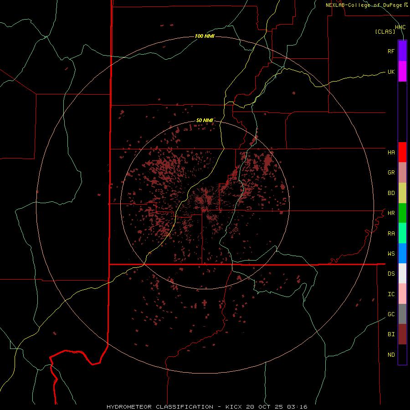Click the 'BD' legend label
This screenshot has width=410, height=410.
coord(391,193)
